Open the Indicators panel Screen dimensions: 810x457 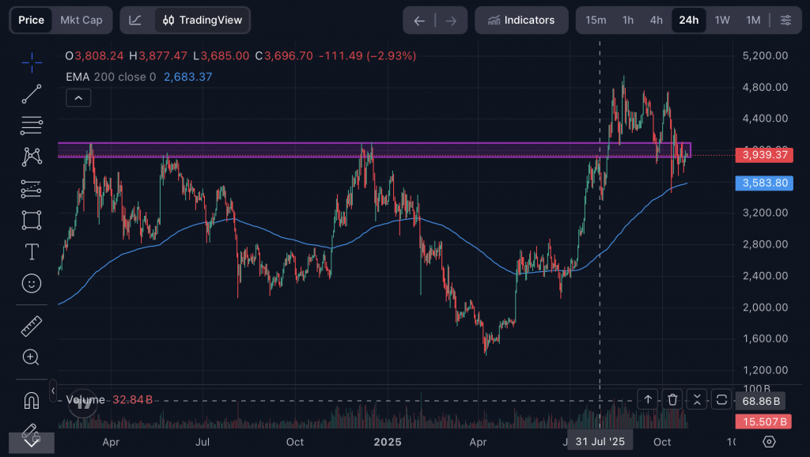[x=521, y=20]
